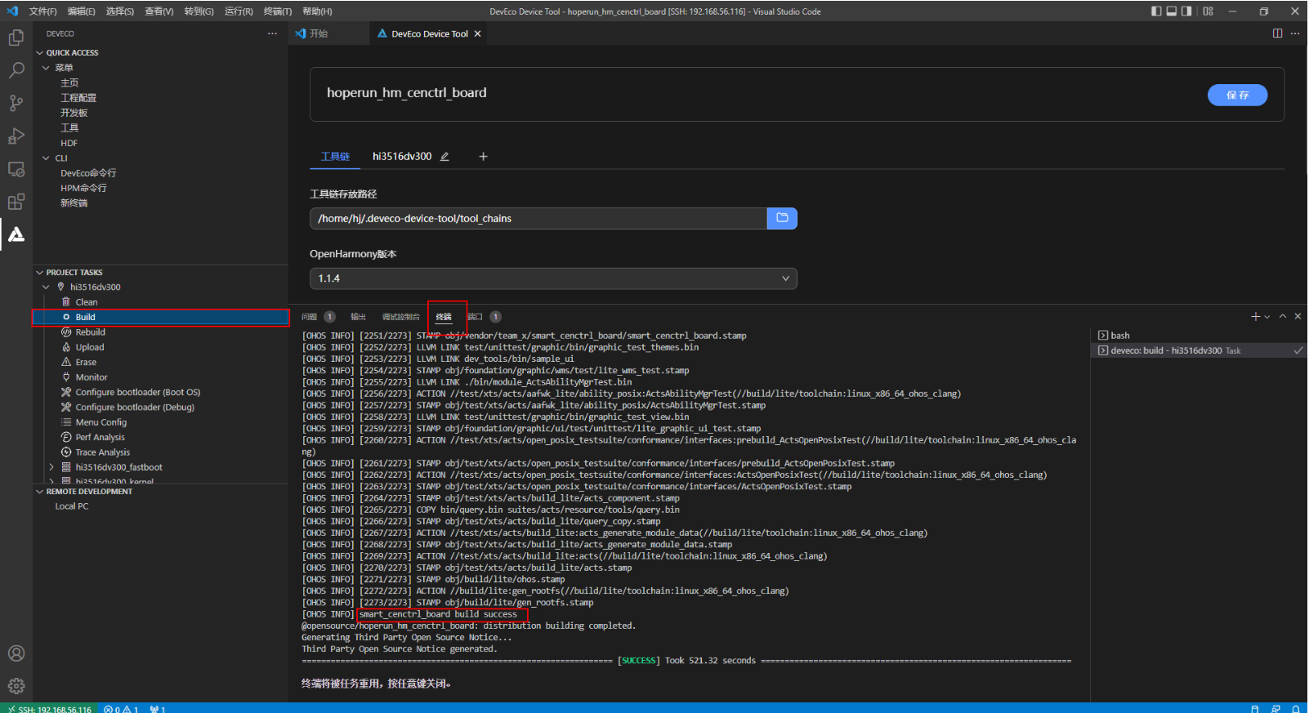Create a new terminal with plus icon
1309x713 pixels.
pyautogui.click(x=1255, y=317)
